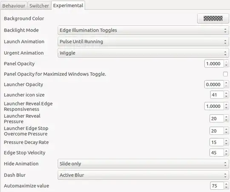This screenshot has height=192, width=230.
Task: Increase Launcher Reveal Pressure value
Action: [x=226, y=117]
